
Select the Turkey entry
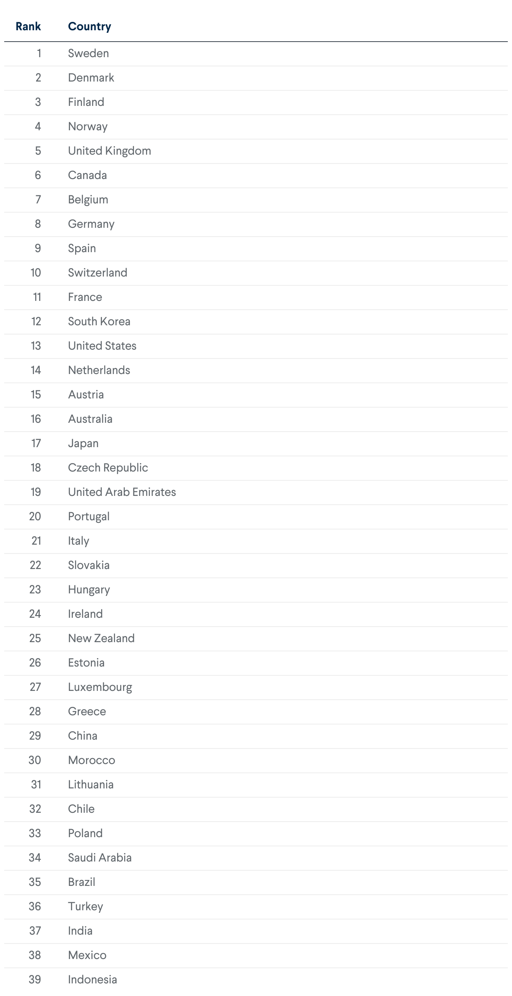pos(85,906)
